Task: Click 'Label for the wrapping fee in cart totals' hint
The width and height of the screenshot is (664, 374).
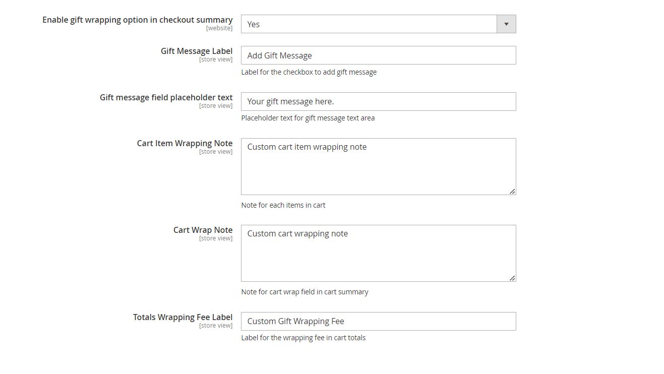Action: click(303, 338)
